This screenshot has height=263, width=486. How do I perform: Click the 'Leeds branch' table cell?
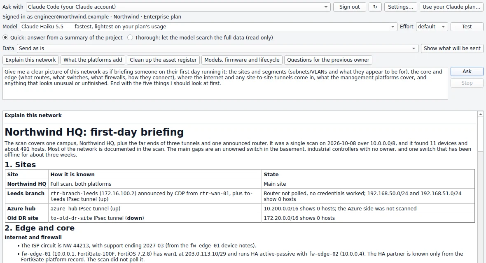27,196
